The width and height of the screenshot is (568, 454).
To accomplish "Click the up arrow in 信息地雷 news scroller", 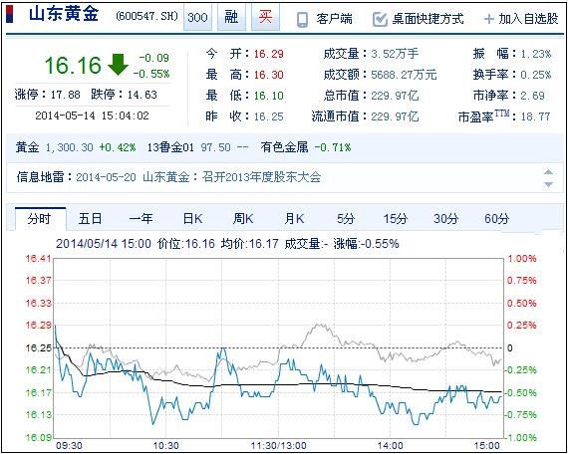I will pos(548,171).
